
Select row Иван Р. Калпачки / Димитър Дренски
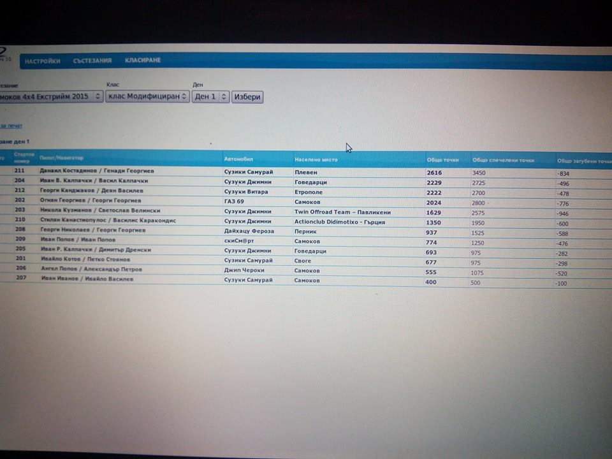tap(306, 251)
